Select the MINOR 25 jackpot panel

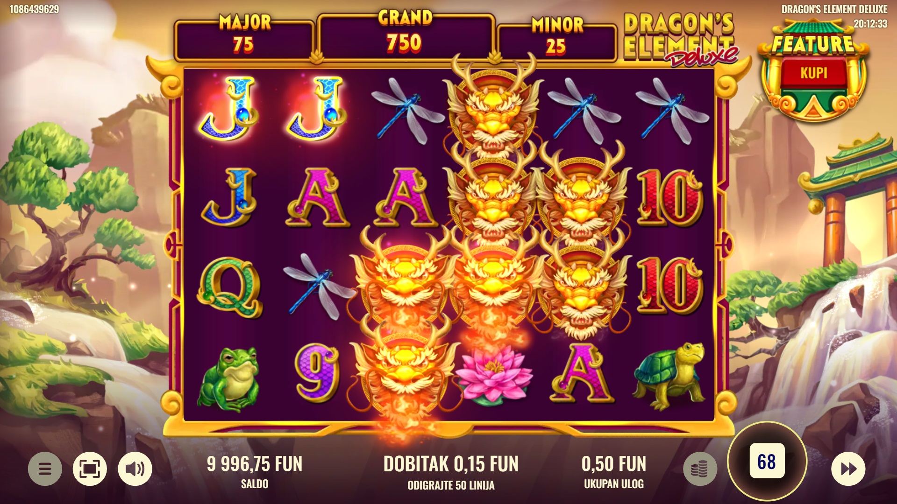(557, 42)
